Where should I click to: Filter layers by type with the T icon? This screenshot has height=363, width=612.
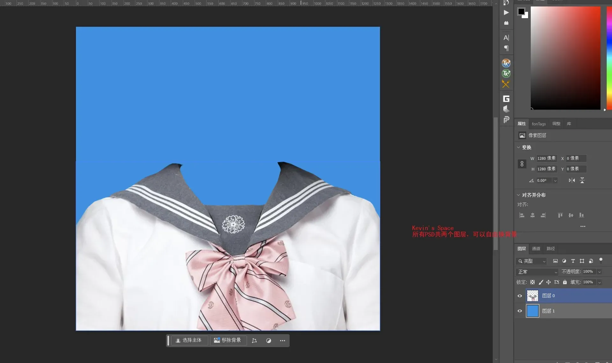coord(573,261)
